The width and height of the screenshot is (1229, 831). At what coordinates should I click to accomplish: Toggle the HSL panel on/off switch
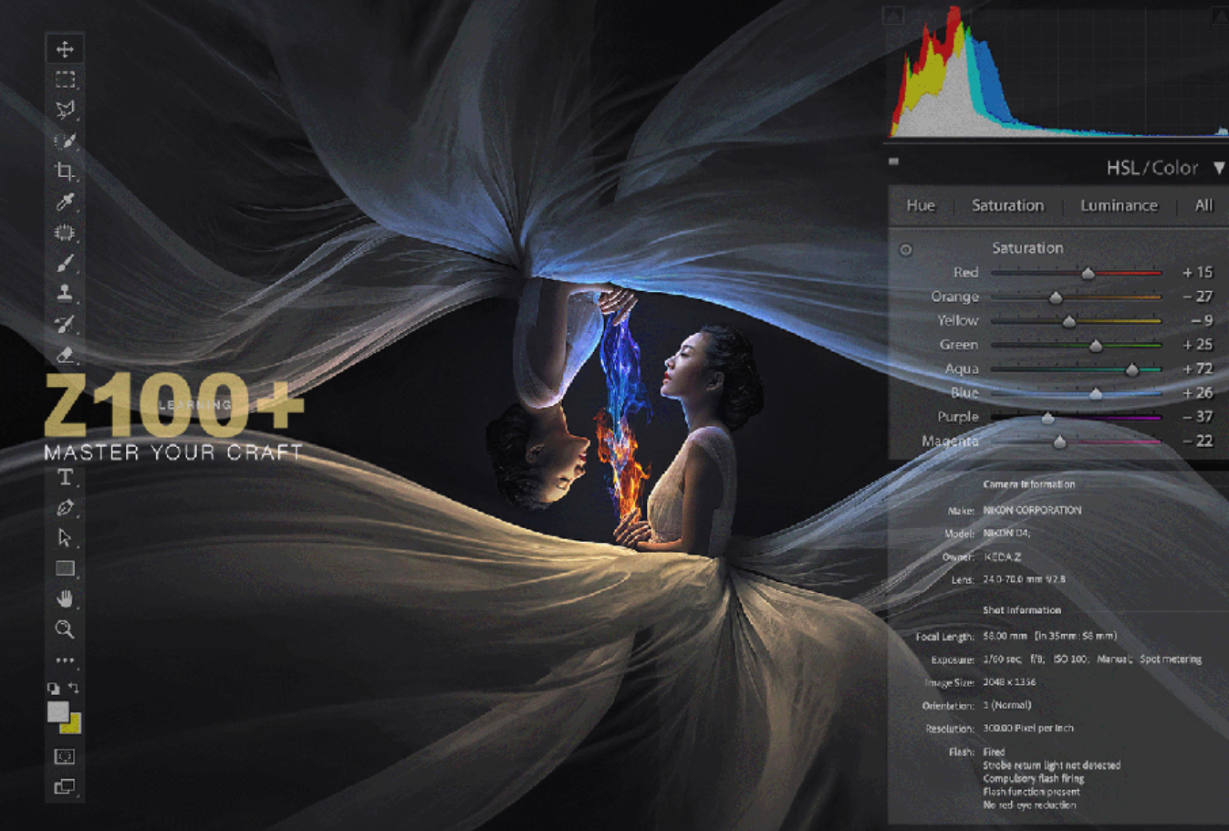(x=894, y=161)
